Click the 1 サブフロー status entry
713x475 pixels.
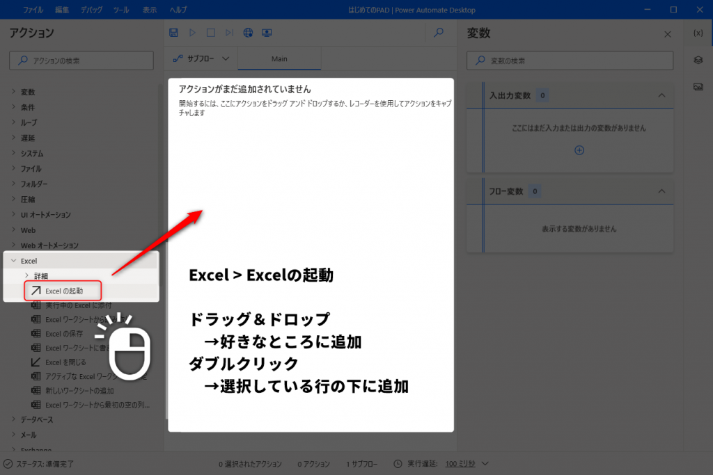[362, 464]
